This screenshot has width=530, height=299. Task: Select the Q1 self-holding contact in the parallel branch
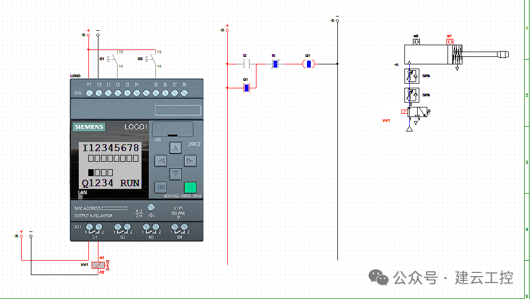(x=246, y=88)
